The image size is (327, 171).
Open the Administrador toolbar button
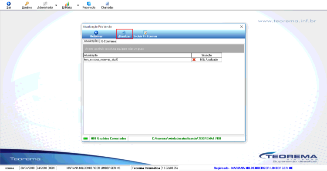click(45, 5)
